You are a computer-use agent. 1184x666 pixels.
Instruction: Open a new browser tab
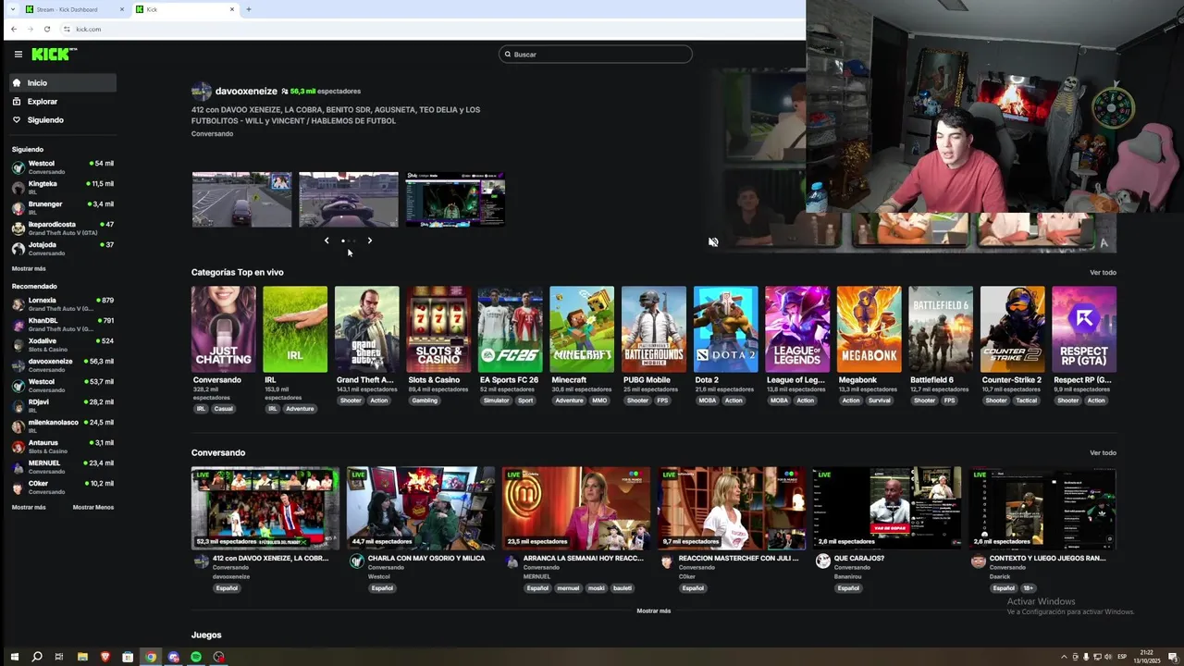pyautogui.click(x=248, y=9)
